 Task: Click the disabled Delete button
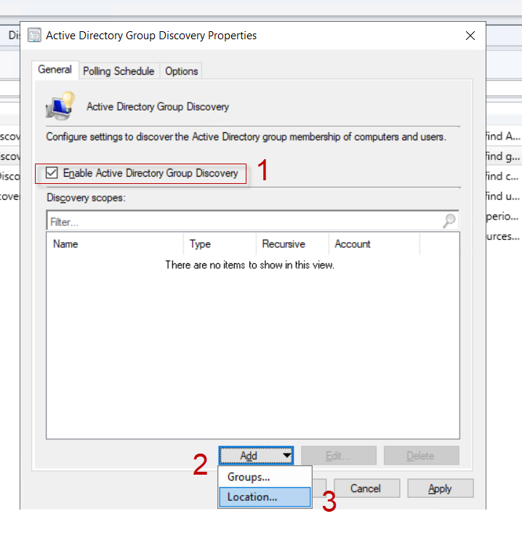[421, 456]
